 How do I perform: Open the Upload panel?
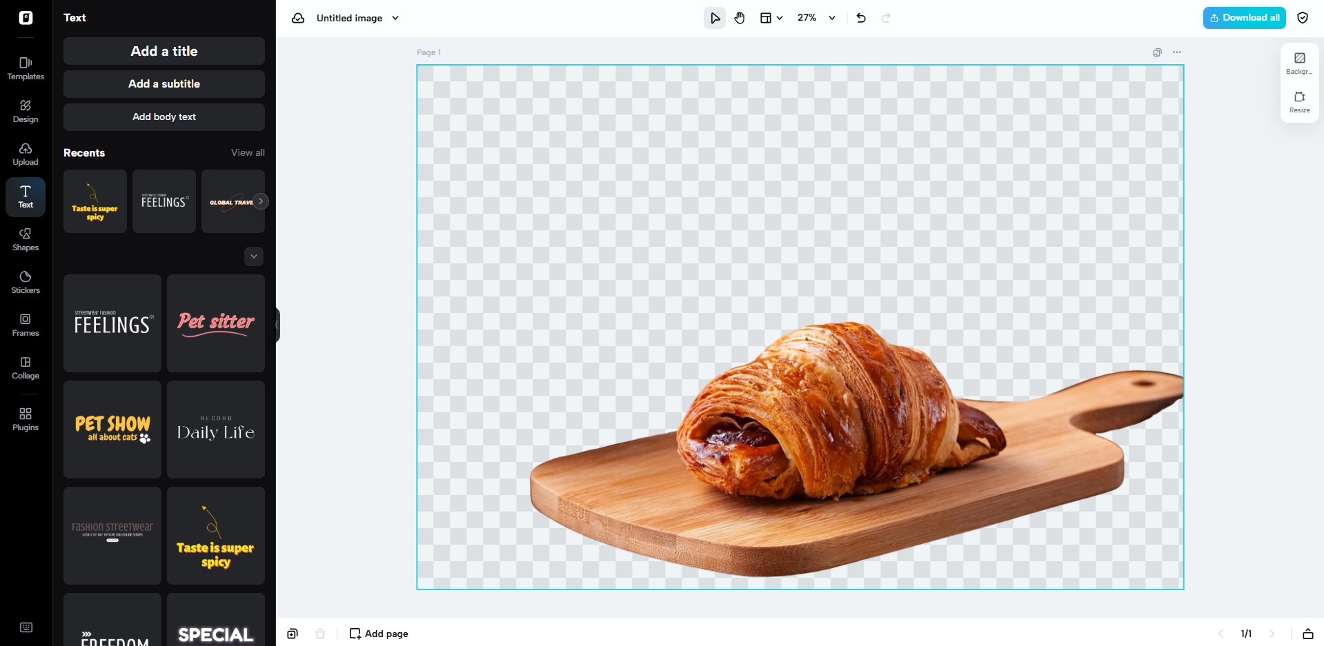click(x=25, y=154)
